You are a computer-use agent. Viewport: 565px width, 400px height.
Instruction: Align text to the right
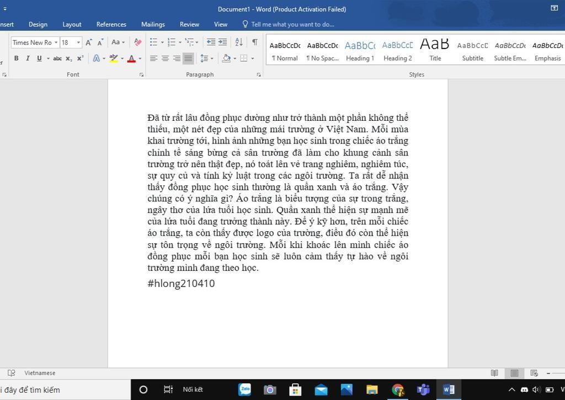(x=177, y=58)
